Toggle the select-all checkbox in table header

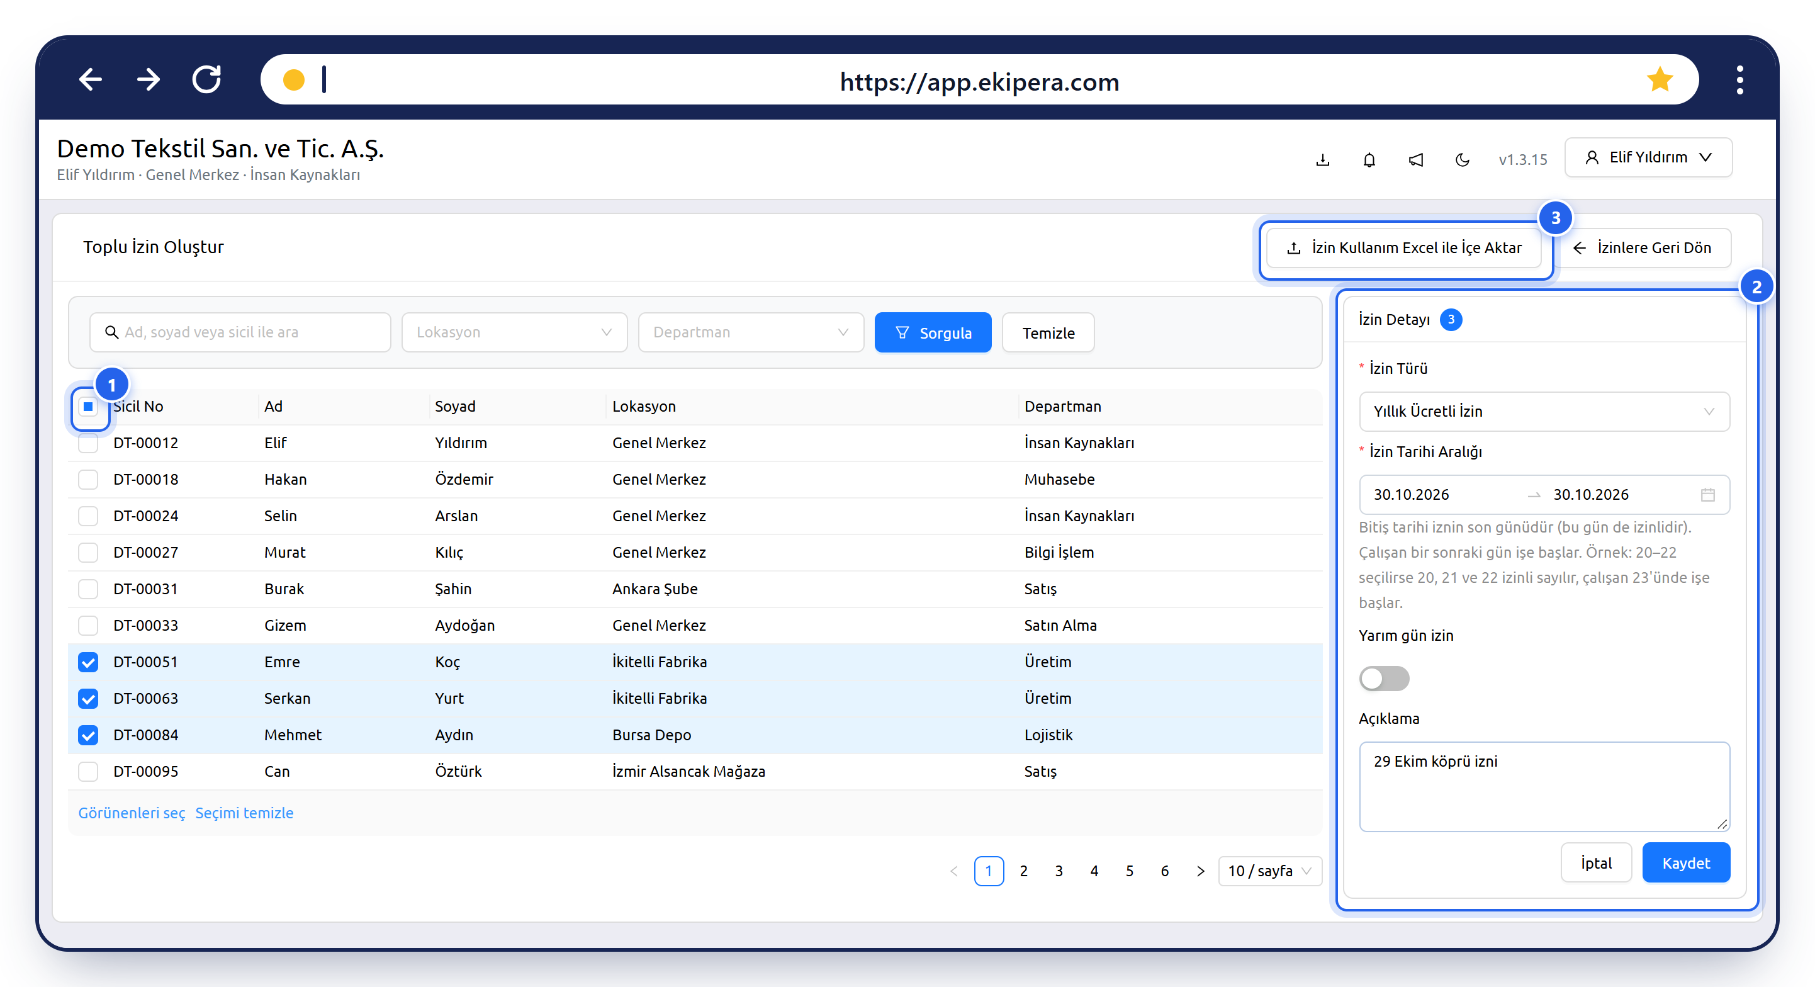[88, 407]
